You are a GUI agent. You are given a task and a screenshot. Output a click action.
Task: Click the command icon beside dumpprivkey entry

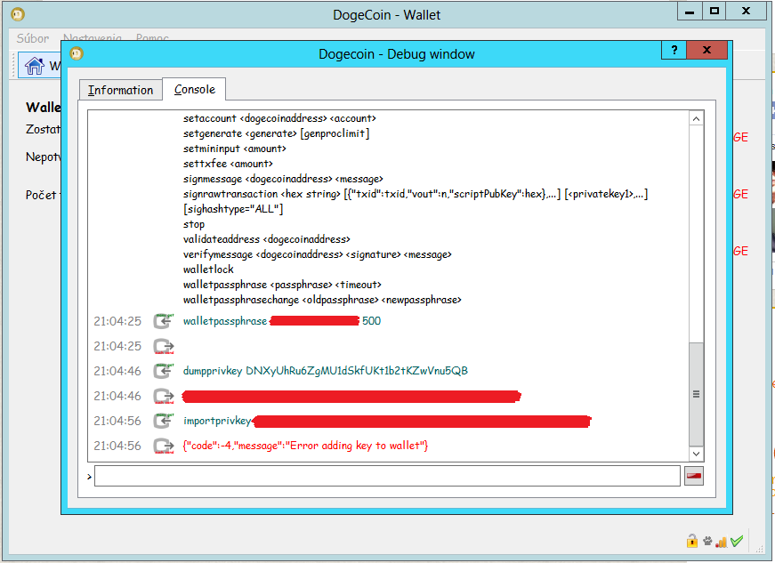click(163, 371)
